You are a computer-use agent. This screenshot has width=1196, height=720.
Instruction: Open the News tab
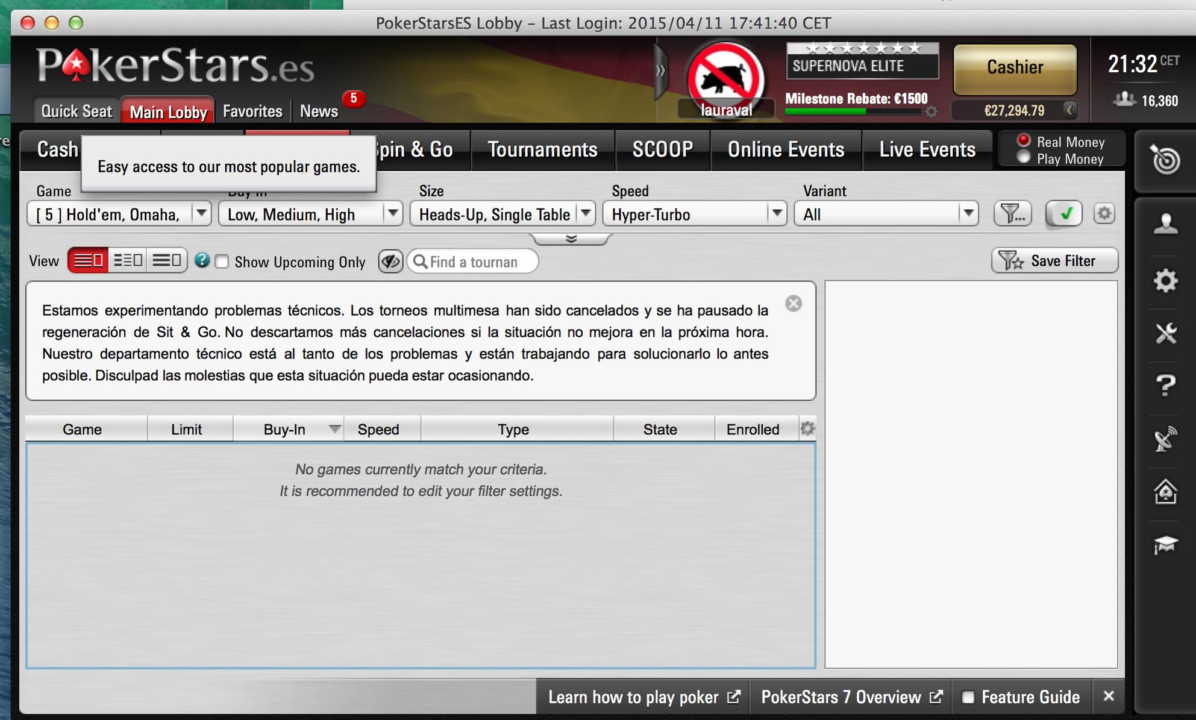point(319,111)
